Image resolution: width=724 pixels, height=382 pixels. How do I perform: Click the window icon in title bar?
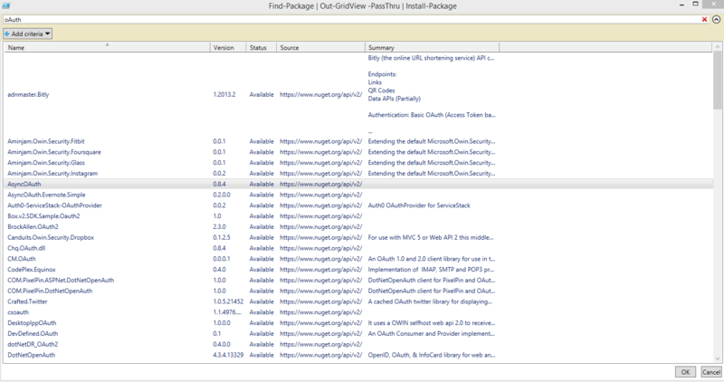coord(6,5)
